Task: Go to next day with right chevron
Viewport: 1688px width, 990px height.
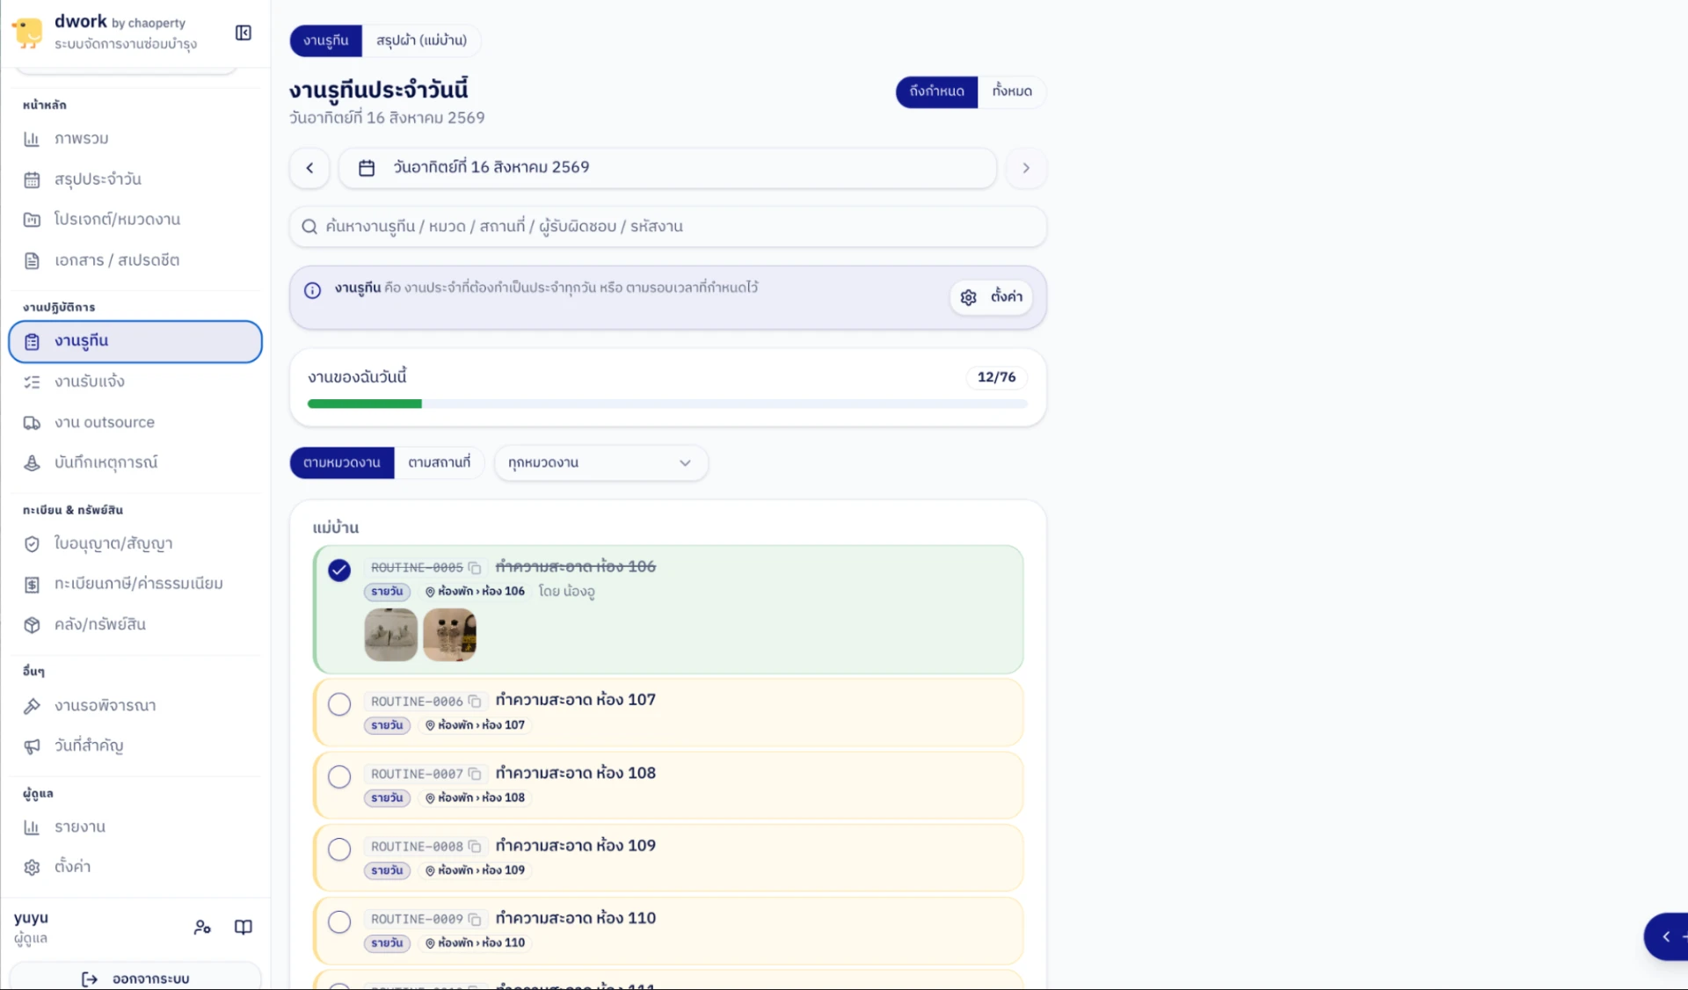Action: point(1026,168)
